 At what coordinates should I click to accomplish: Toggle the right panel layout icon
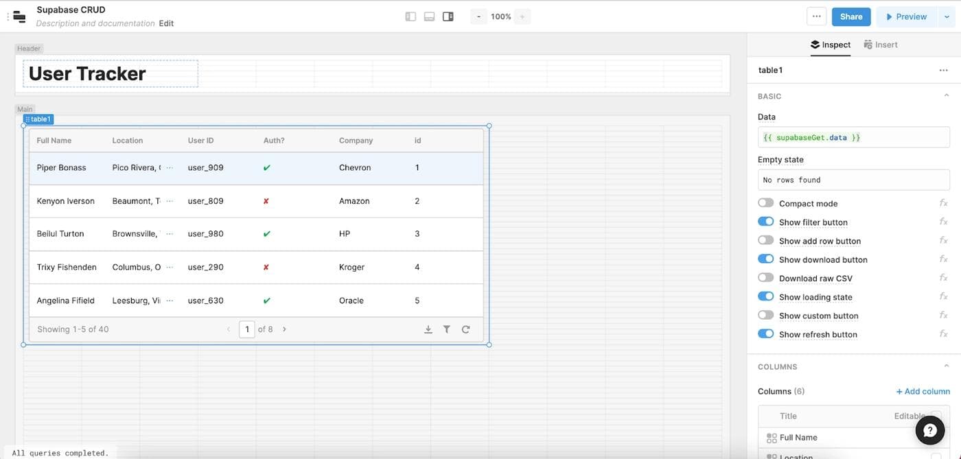tap(448, 16)
